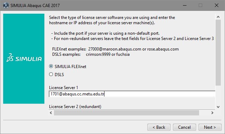Click the vertical scrollbar down arrow
The height and width of the screenshot is (134, 225).
point(218,107)
